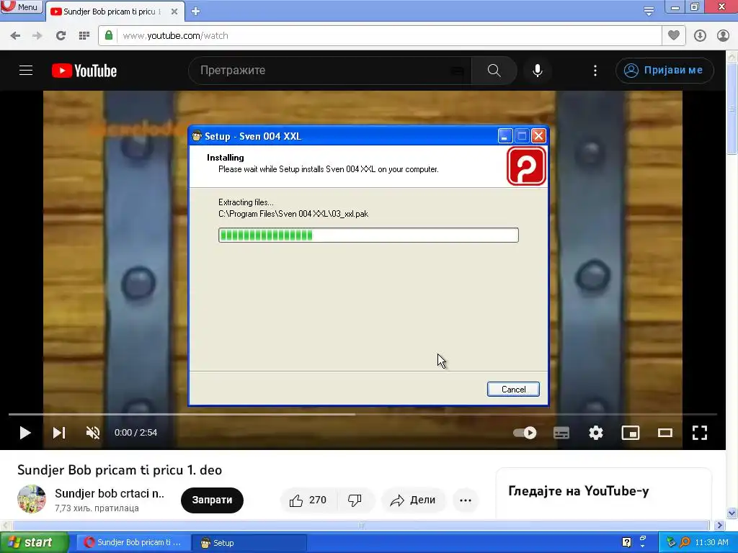Click the Гледајте на YouTube-у heading

click(579, 491)
